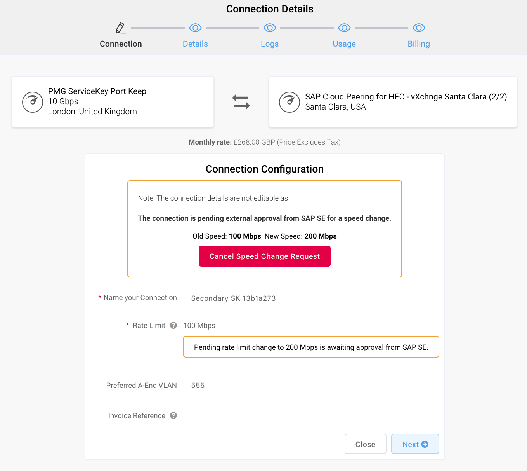Select the Billing step tab
Image resolution: width=527 pixels, height=471 pixels.
click(x=419, y=44)
